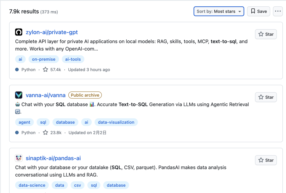The height and width of the screenshot is (193, 286).
Task: Click the 57.4k stargazers star icon
Action: click(x=46, y=70)
